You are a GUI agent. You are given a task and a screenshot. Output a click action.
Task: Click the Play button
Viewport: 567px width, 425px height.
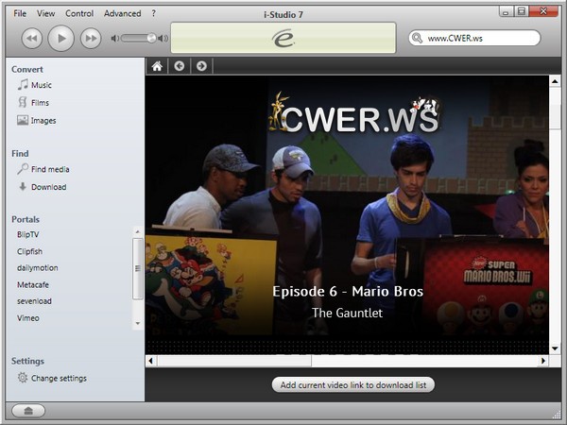pos(60,38)
